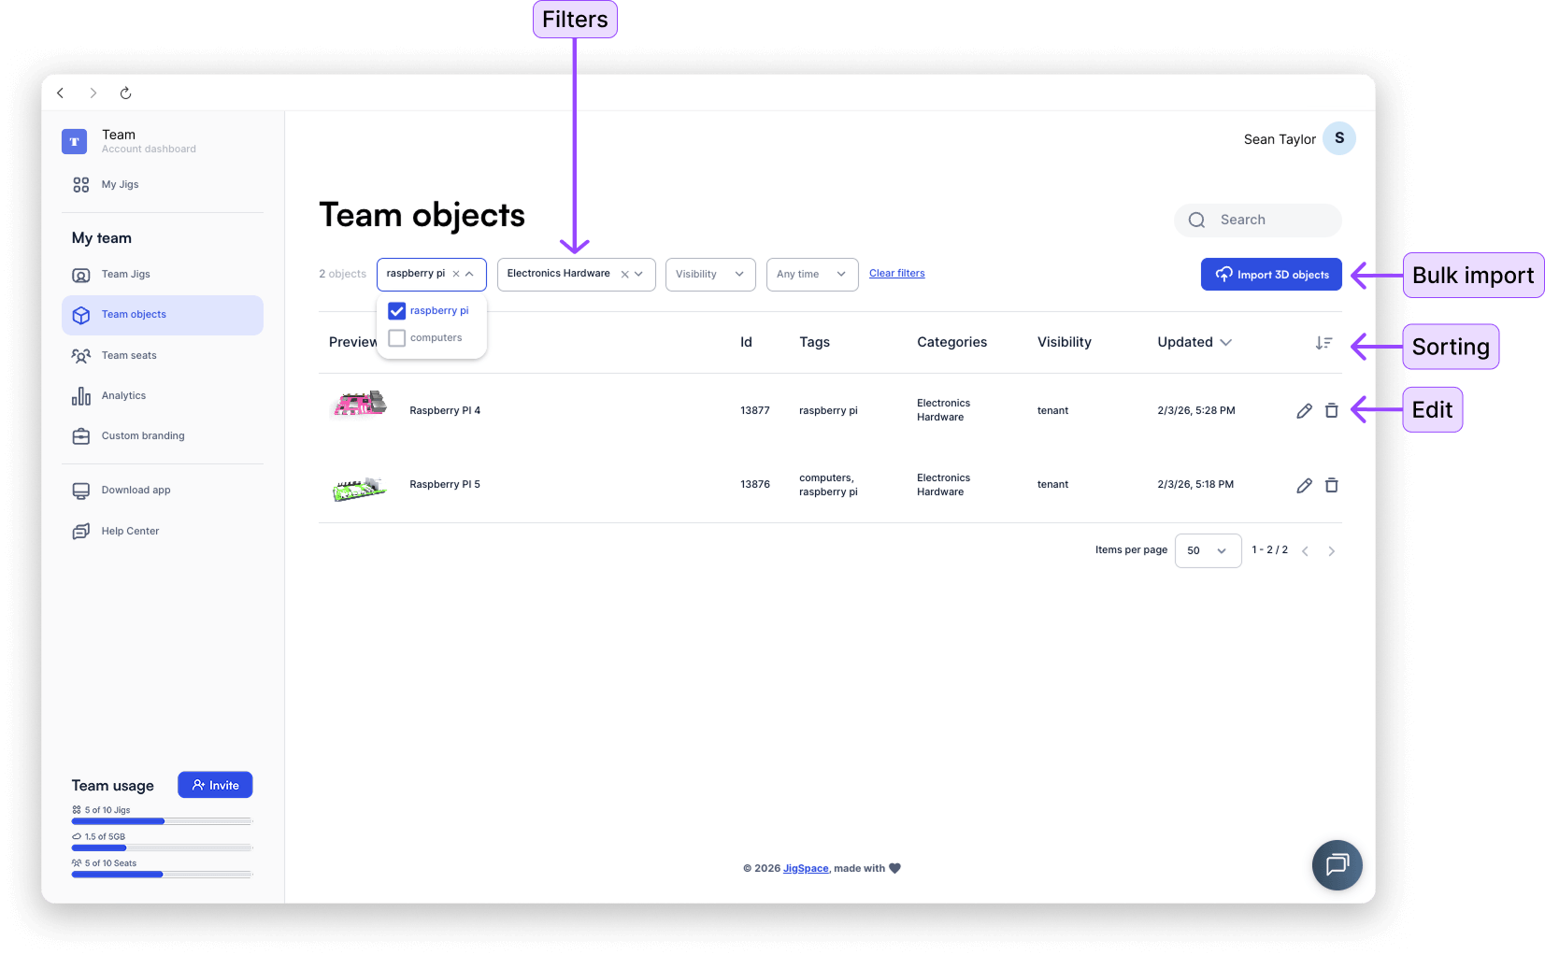Open the Visibility filter dropdown
The image size is (1545, 954).
(x=710, y=275)
